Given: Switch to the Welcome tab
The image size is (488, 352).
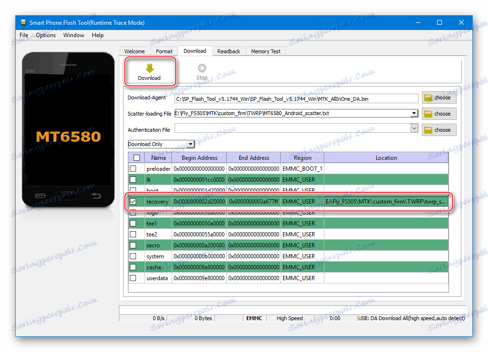Looking at the screenshot, I should pyautogui.click(x=135, y=51).
